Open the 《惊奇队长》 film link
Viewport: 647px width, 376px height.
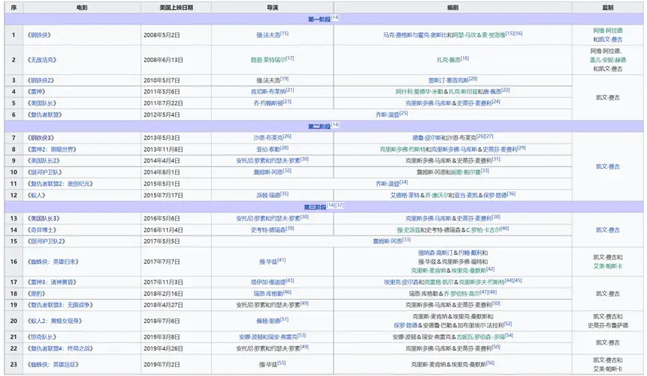(x=42, y=337)
